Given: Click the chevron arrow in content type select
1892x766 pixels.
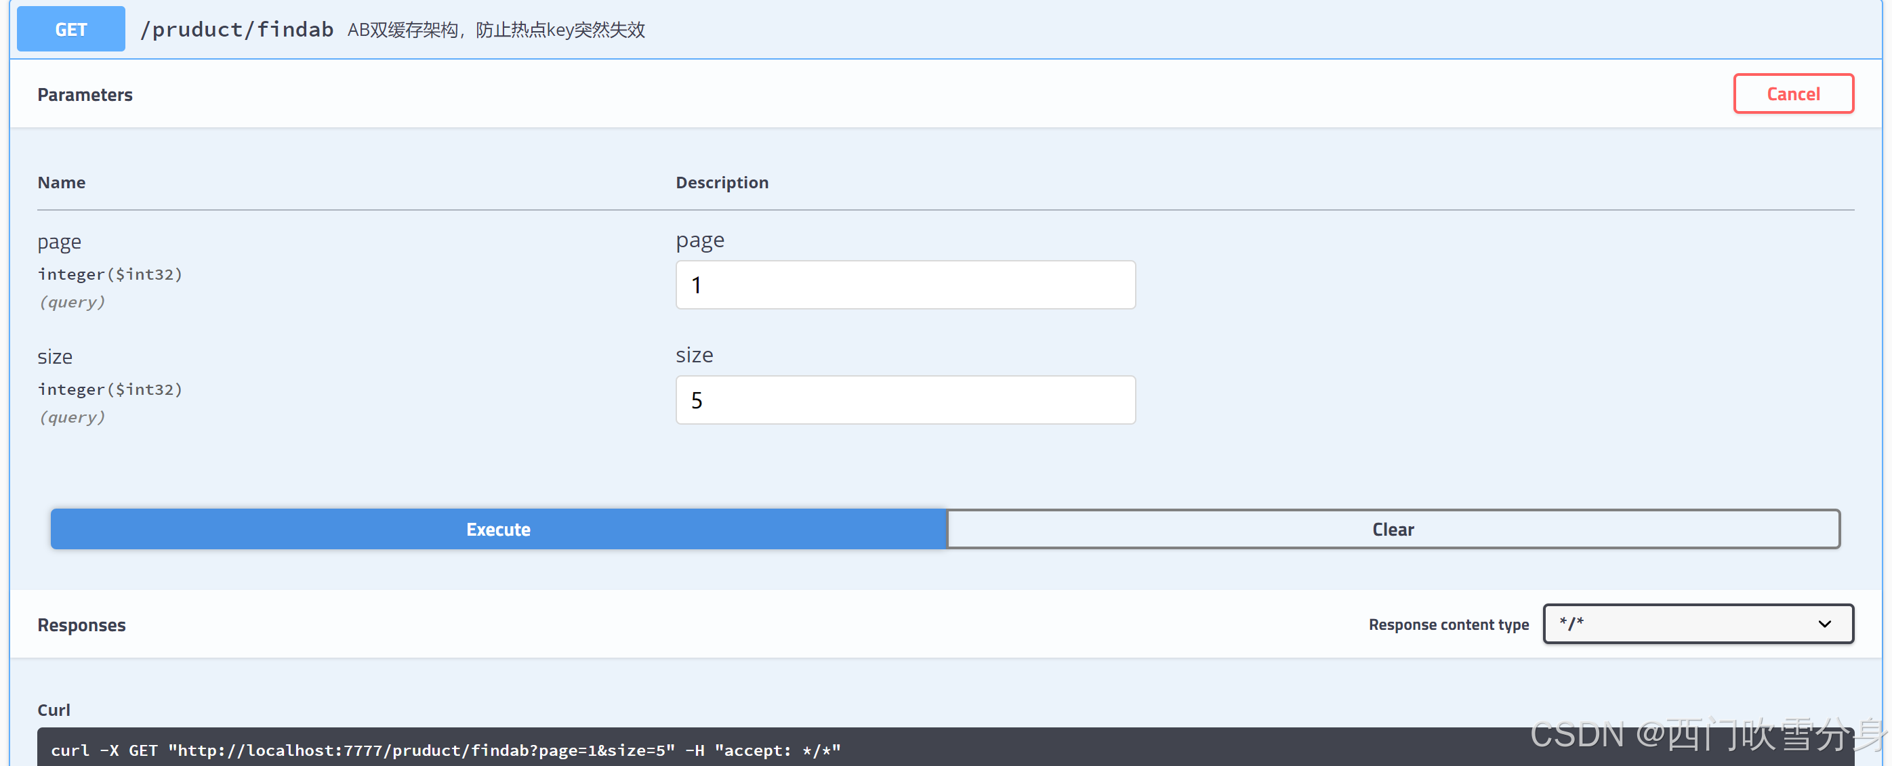Looking at the screenshot, I should (x=1824, y=624).
